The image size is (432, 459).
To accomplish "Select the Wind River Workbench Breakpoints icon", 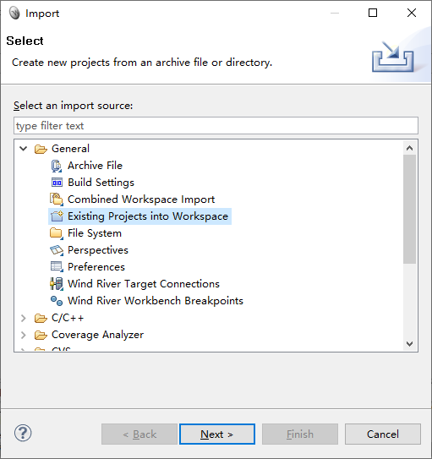I will tap(57, 301).
